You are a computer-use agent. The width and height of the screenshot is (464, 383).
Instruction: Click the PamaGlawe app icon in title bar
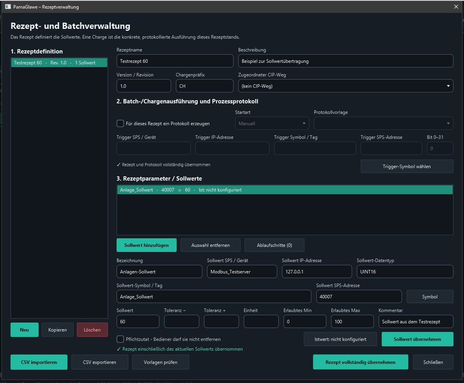[8, 7]
